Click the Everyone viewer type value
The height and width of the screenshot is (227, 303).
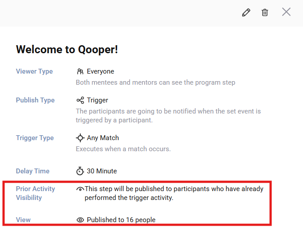tap(100, 71)
